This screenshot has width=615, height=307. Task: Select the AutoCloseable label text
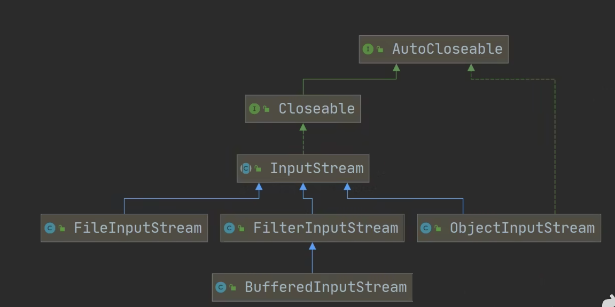click(447, 49)
